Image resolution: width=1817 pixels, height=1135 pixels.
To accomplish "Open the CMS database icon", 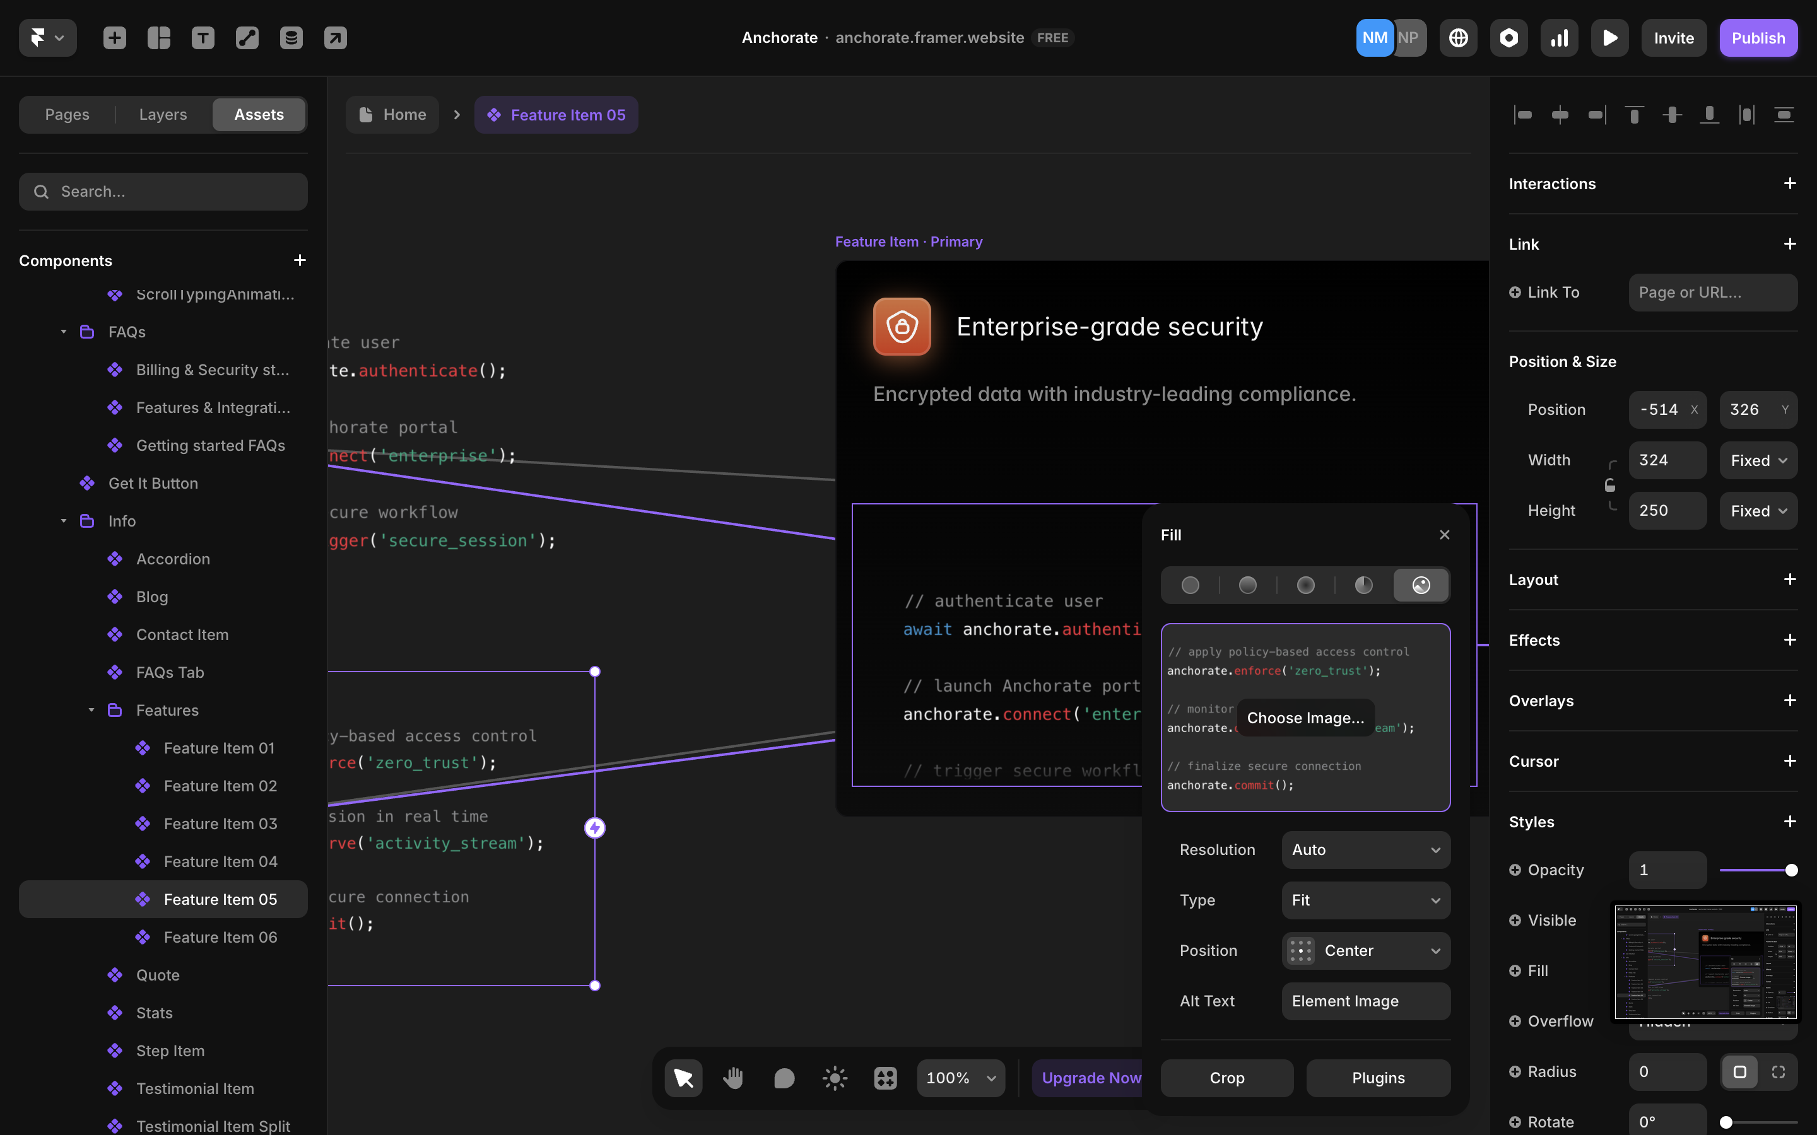I will point(291,38).
